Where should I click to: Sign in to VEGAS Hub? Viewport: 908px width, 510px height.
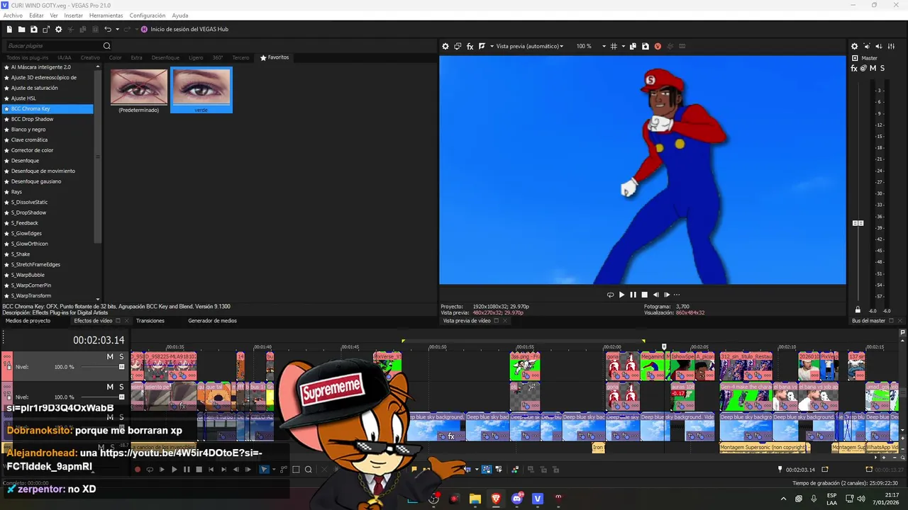click(x=184, y=29)
